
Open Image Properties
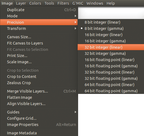39,125
